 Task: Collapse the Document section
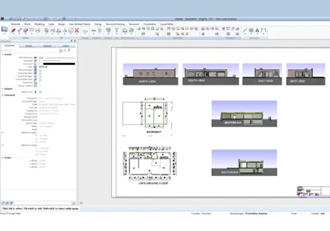tap(2, 95)
